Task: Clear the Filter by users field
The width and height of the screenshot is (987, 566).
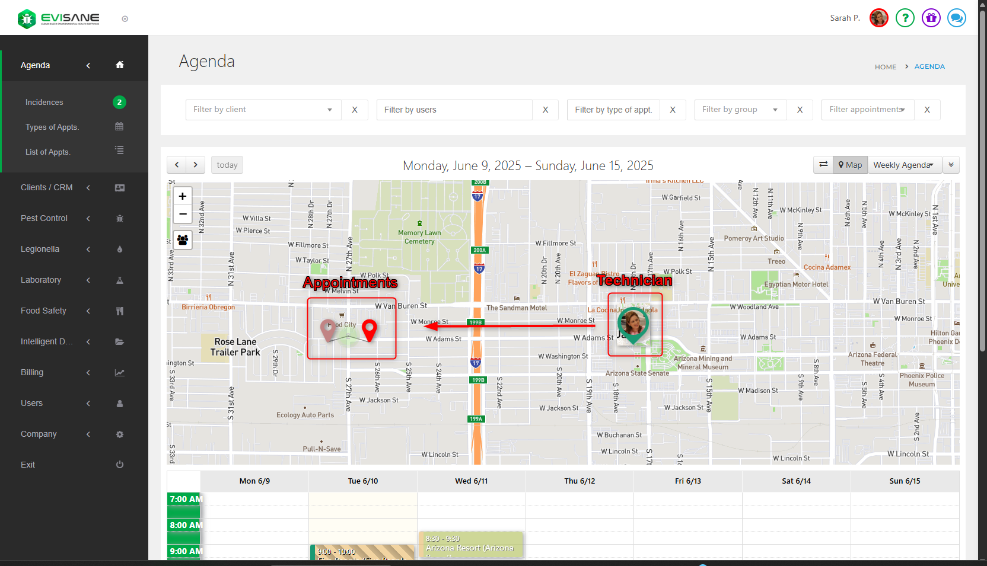Action: coord(546,110)
